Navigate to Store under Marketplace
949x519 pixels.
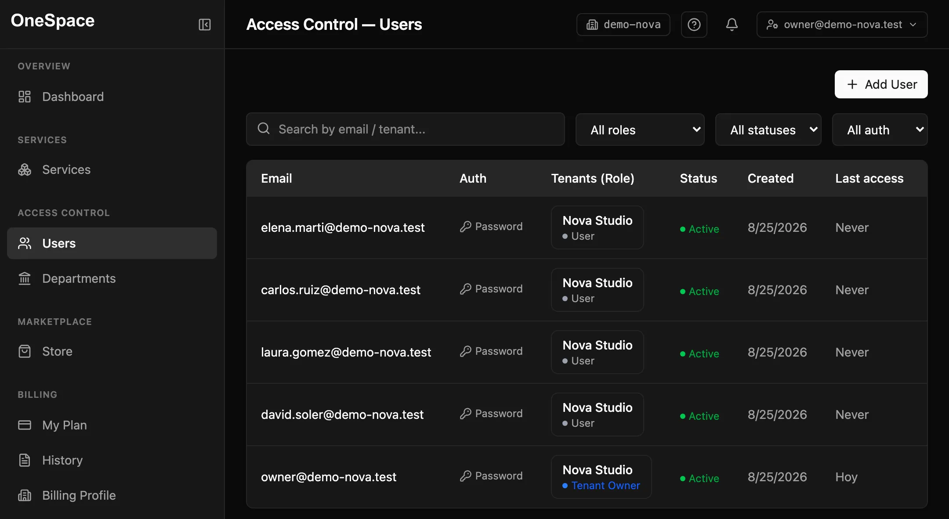coord(112,351)
